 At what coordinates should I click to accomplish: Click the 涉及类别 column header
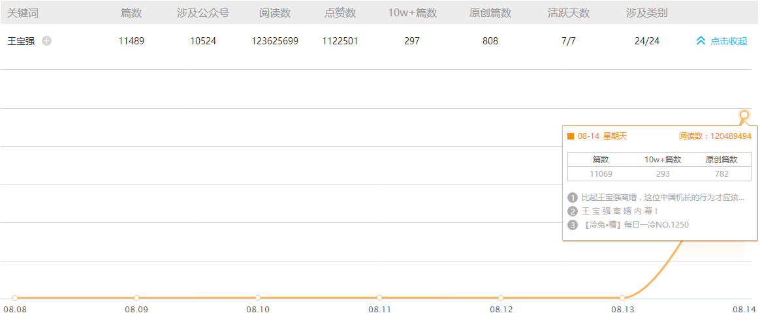tap(647, 13)
